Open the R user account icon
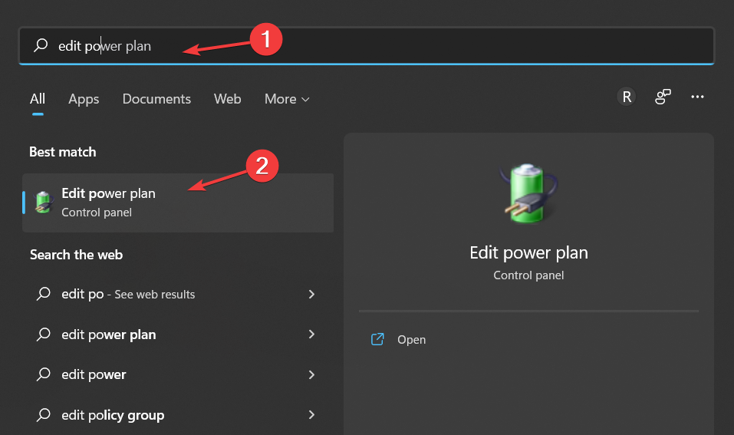Viewport: 734px width, 435px height. click(x=627, y=97)
